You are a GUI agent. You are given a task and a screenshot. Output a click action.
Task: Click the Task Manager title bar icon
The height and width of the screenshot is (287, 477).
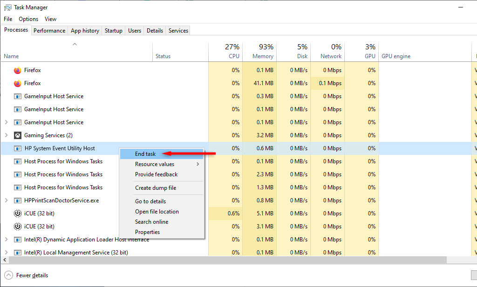pyautogui.click(x=7, y=7)
